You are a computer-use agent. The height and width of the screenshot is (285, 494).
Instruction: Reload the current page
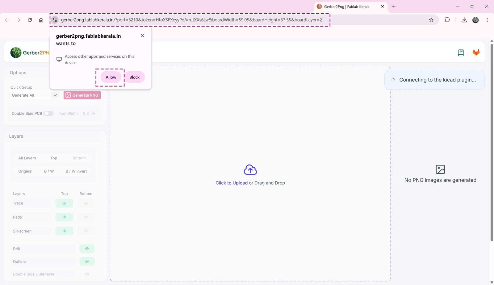point(30,20)
